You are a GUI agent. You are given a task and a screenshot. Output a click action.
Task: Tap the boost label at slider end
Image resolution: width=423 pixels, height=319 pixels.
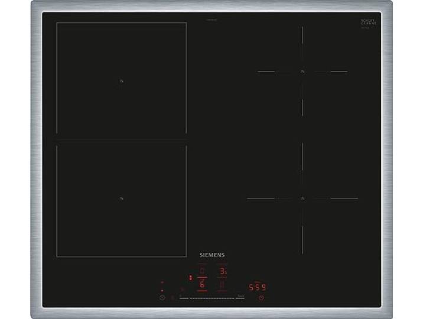pyautogui.click(x=240, y=296)
